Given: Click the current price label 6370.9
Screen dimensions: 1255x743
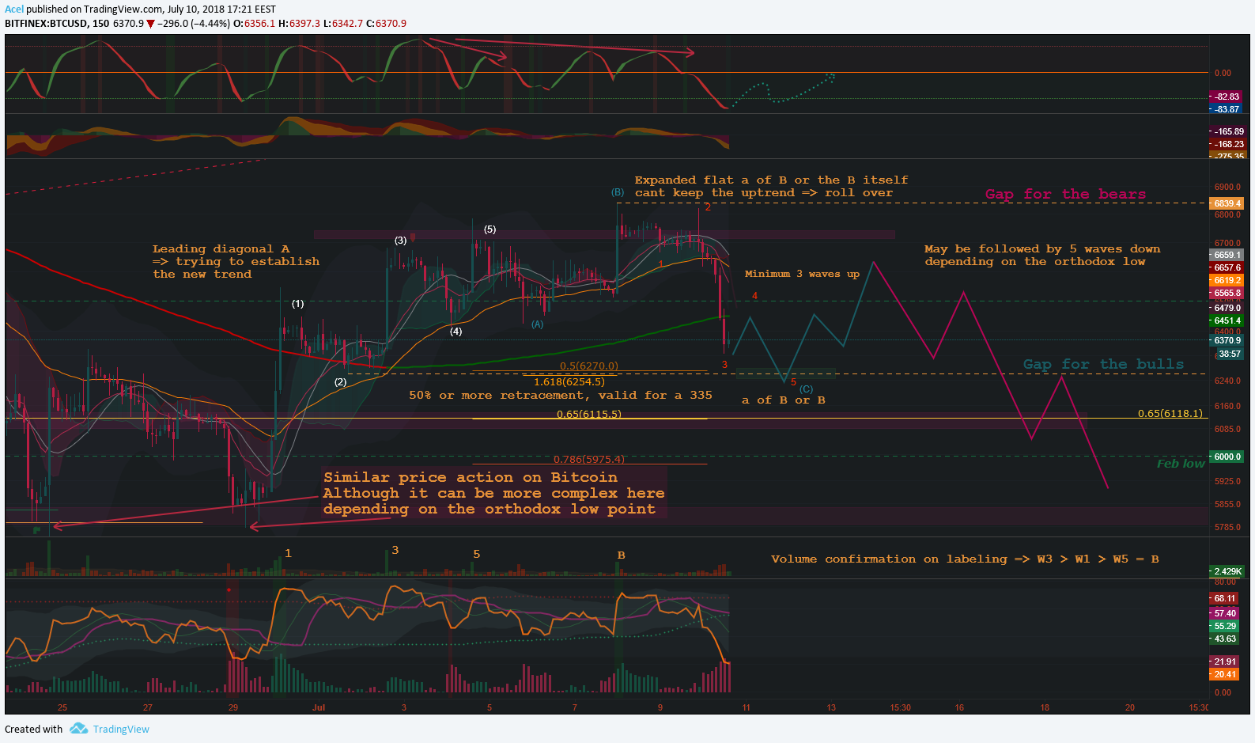Looking at the screenshot, I should pos(1227,340).
